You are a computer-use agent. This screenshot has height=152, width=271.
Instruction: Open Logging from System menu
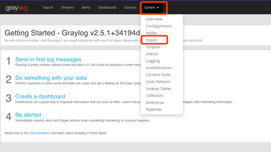point(153,61)
